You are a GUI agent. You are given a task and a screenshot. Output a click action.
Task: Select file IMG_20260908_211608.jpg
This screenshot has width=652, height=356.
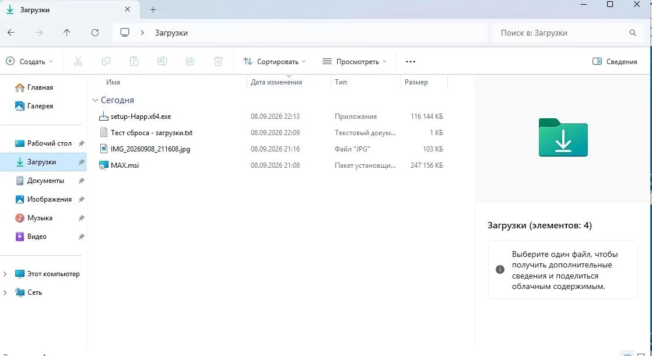[150, 149]
